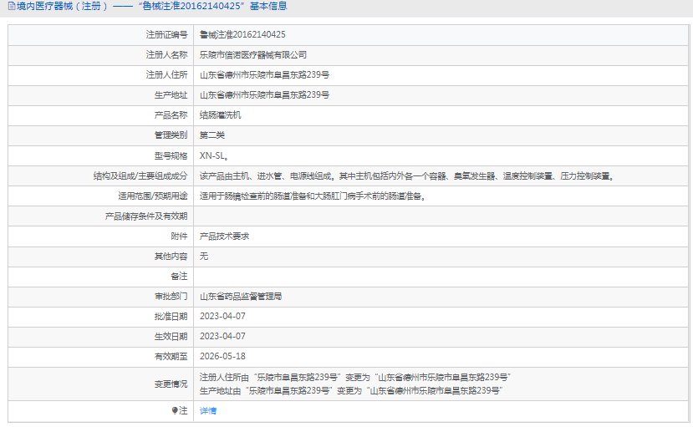Click the 生效日期 label

tap(171, 336)
